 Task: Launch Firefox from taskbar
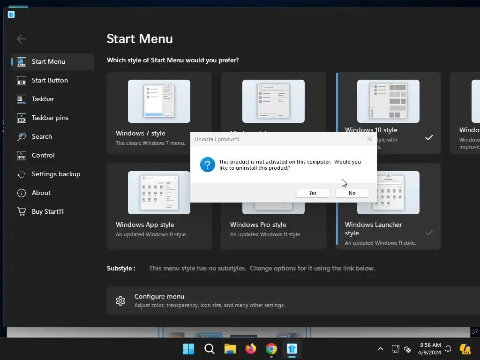(x=251, y=349)
